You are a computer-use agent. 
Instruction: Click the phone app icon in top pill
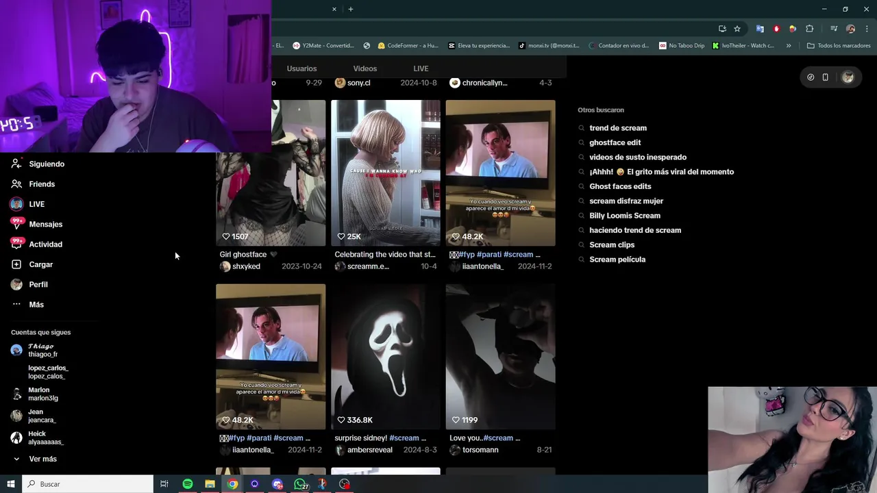826,77
